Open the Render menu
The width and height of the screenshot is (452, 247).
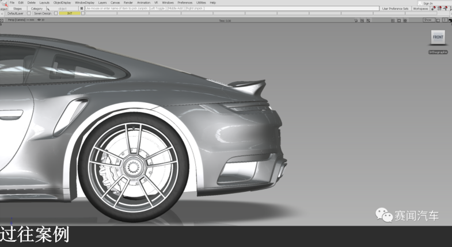coord(128,3)
